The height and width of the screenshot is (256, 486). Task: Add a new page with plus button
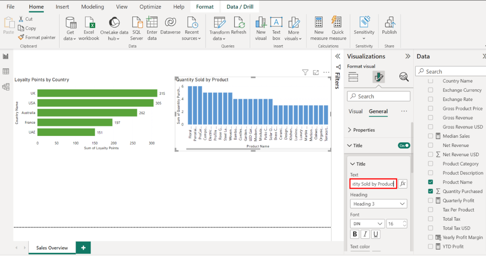(83, 248)
